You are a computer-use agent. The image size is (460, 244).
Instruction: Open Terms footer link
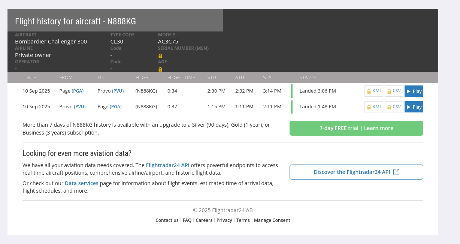[x=243, y=220]
